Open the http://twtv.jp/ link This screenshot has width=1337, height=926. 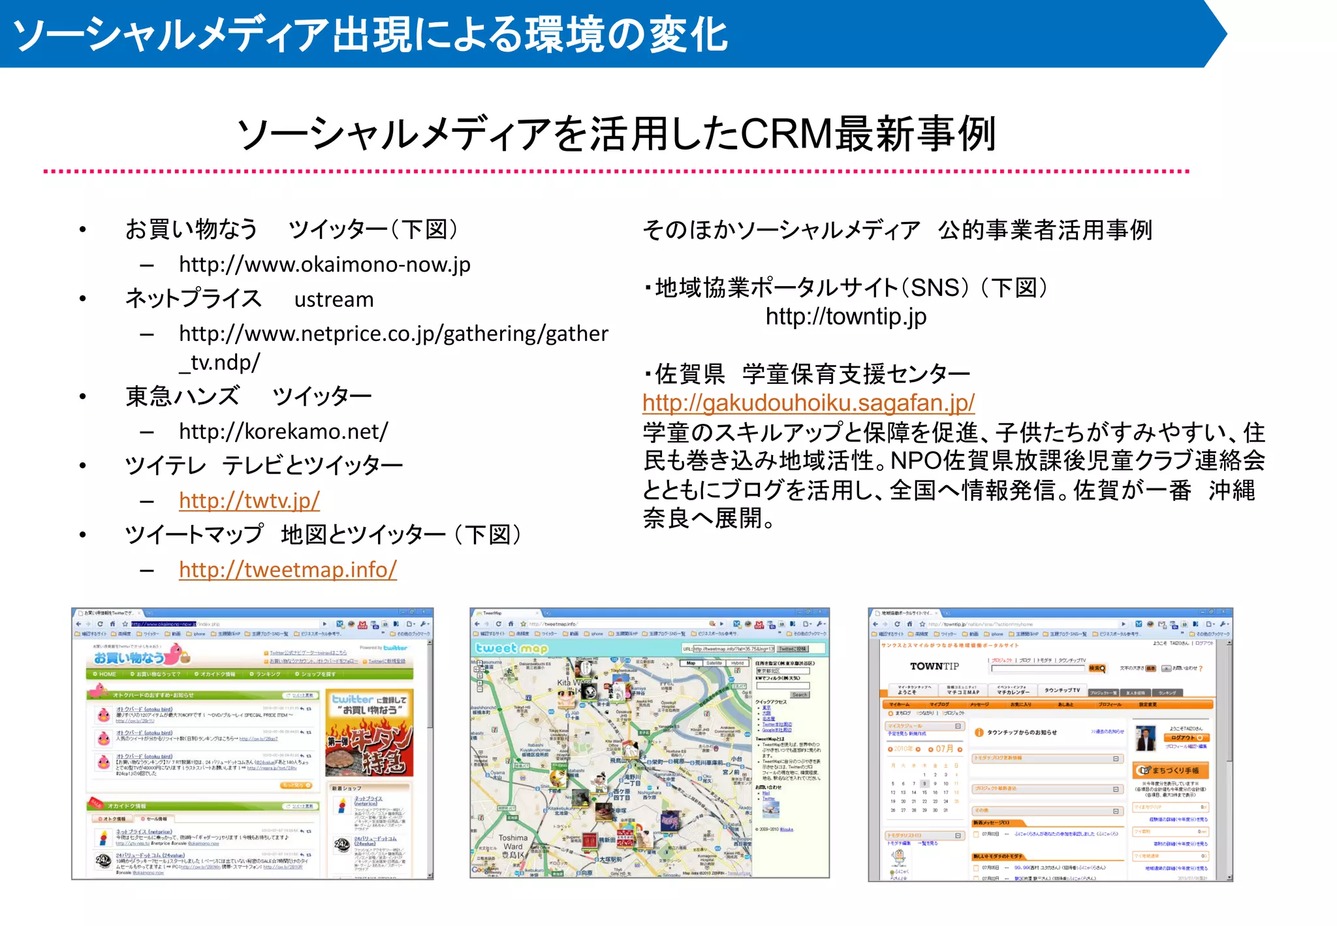tap(249, 501)
